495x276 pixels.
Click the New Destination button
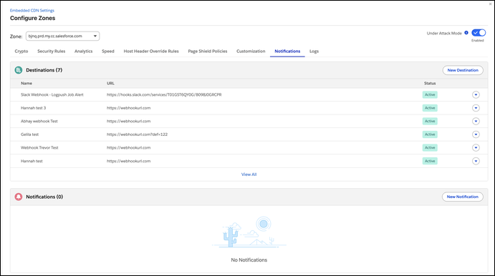463,70
